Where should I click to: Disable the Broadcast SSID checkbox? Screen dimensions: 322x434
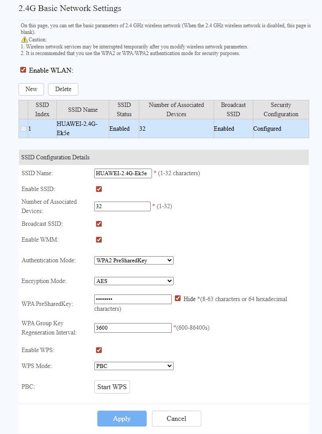pos(99,224)
